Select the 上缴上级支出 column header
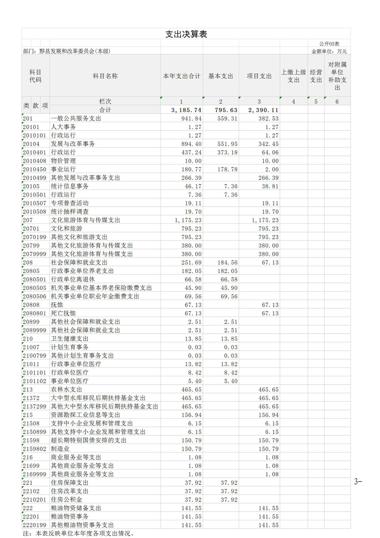 [x=293, y=76]
